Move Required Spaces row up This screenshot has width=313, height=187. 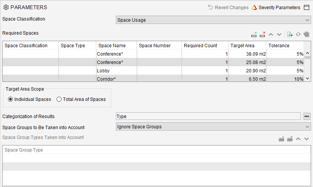click(271, 34)
